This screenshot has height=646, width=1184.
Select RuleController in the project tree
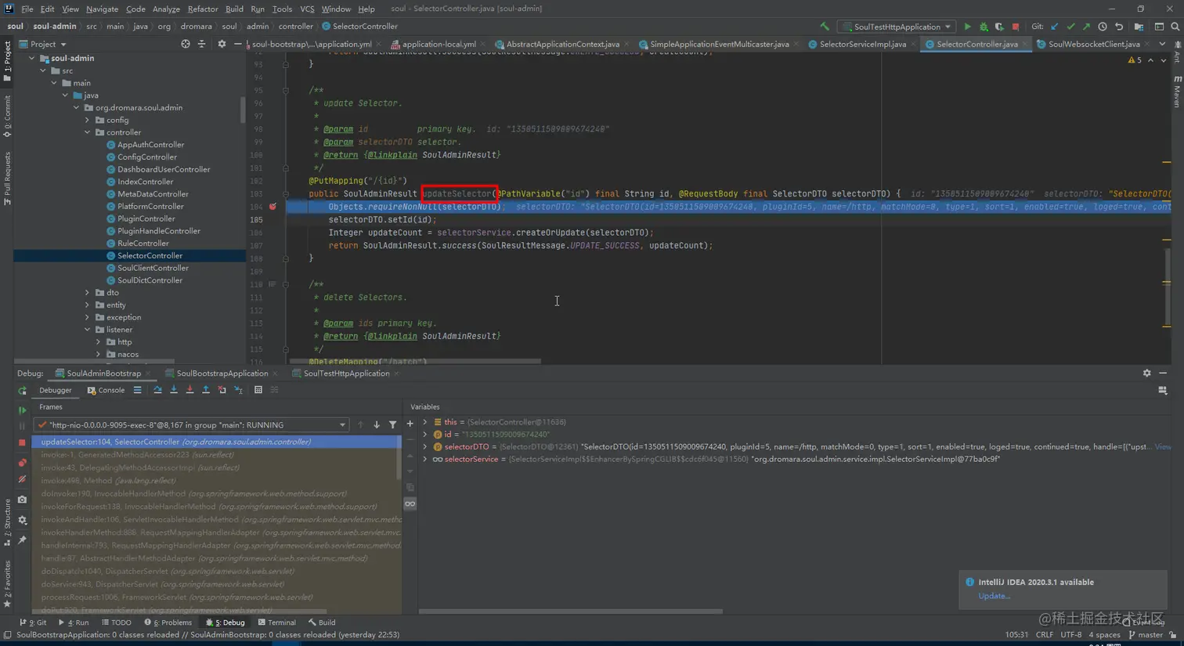143,244
